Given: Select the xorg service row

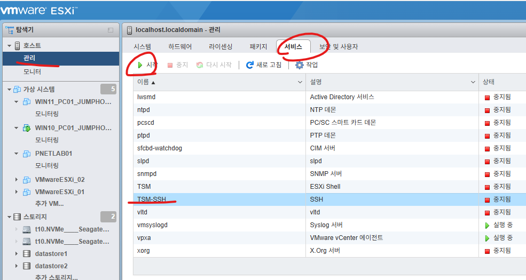Looking at the screenshot, I should 329,251.
